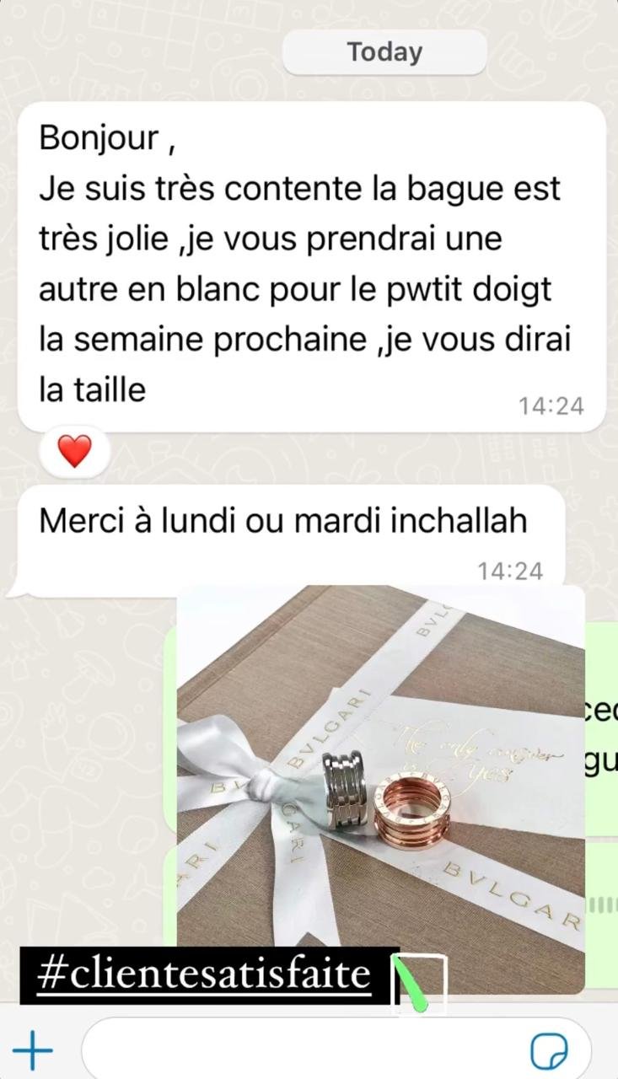Image resolution: width=618 pixels, height=1079 pixels.
Task: Open the Bvlgari rings photo
Action: [380, 788]
